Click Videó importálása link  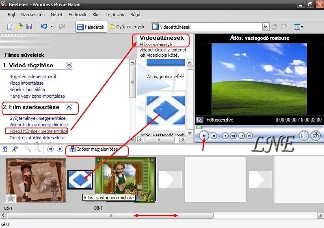pyautogui.click(x=26, y=83)
